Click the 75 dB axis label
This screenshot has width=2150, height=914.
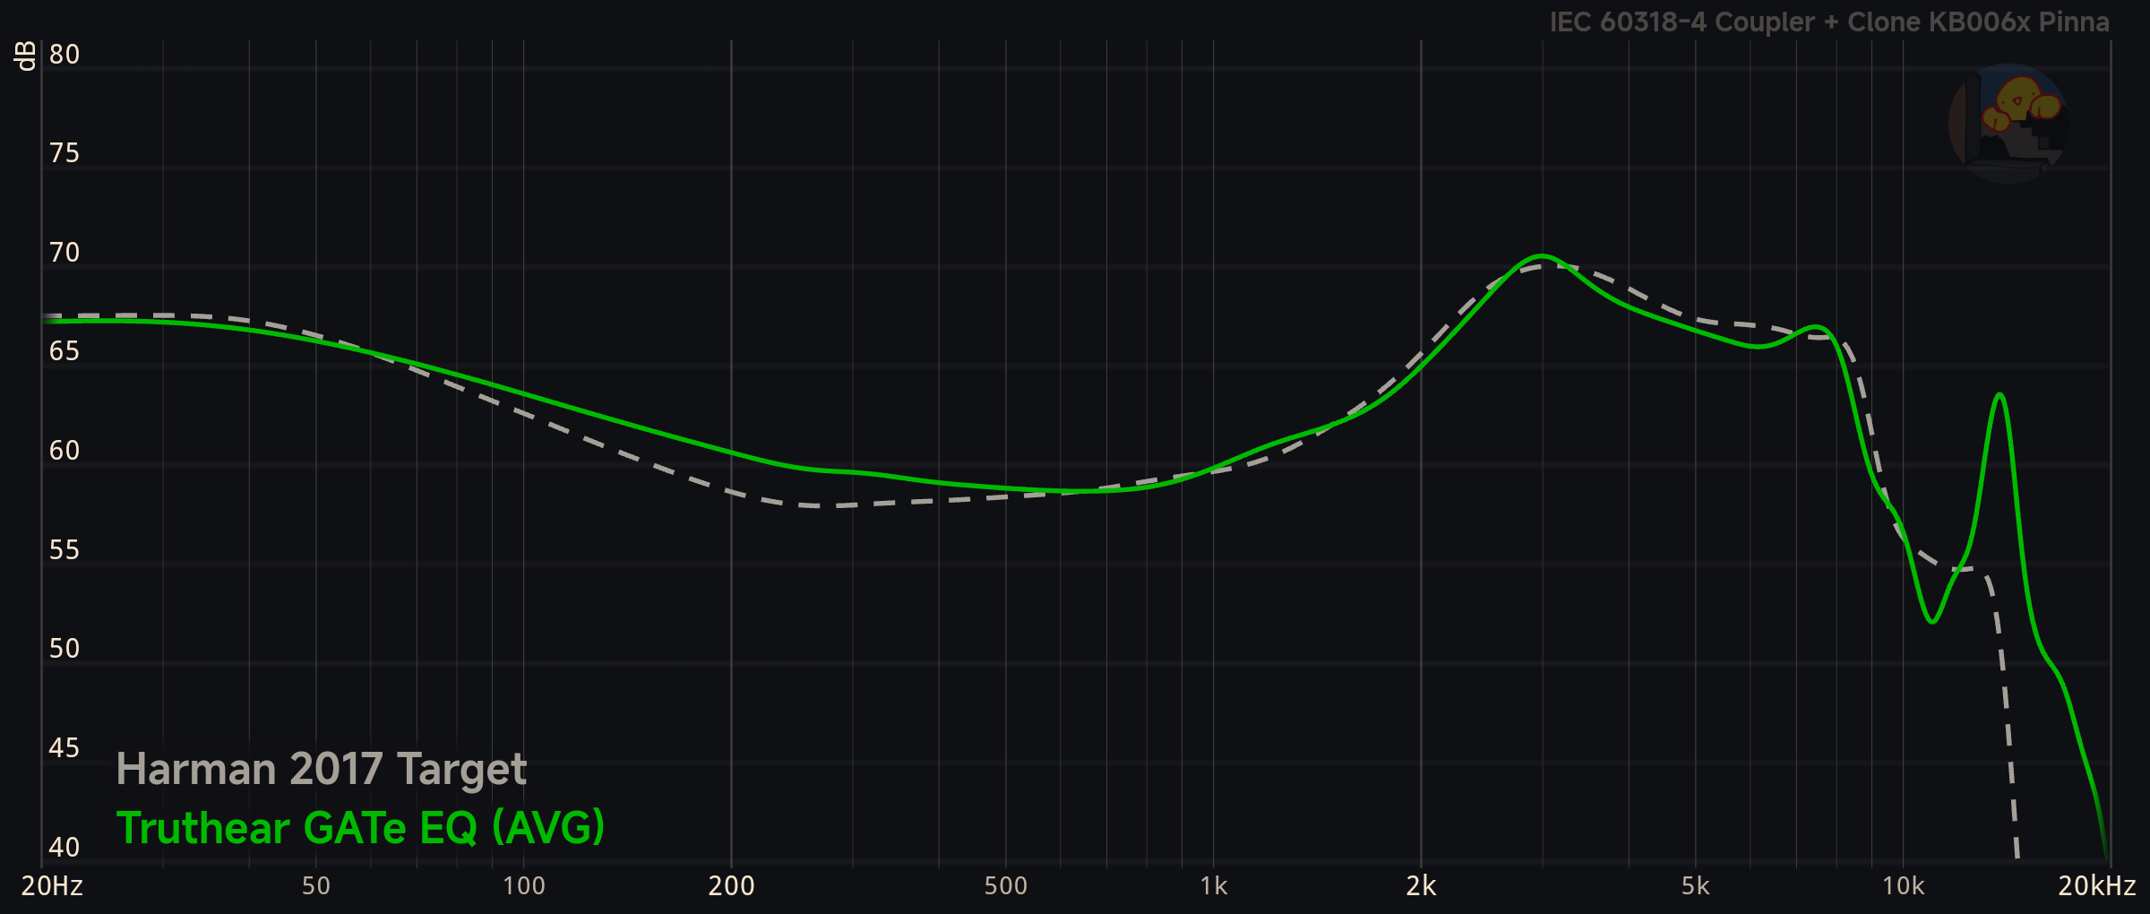[64, 153]
